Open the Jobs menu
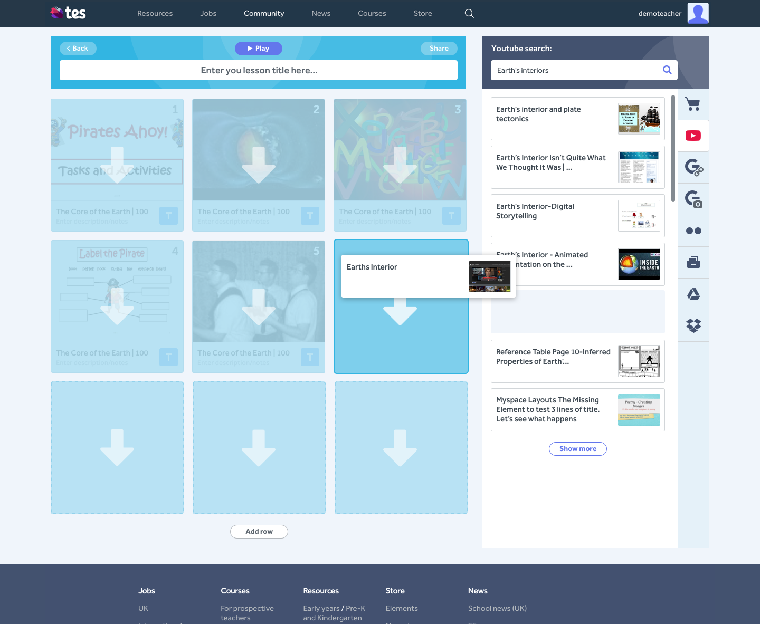The image size is (760, 624). coord(208,13)
